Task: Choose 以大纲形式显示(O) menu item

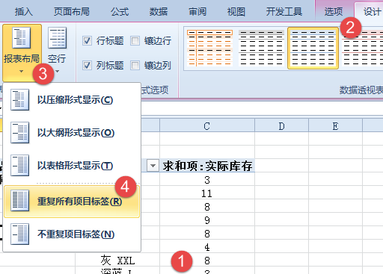Action: [72, 133]
